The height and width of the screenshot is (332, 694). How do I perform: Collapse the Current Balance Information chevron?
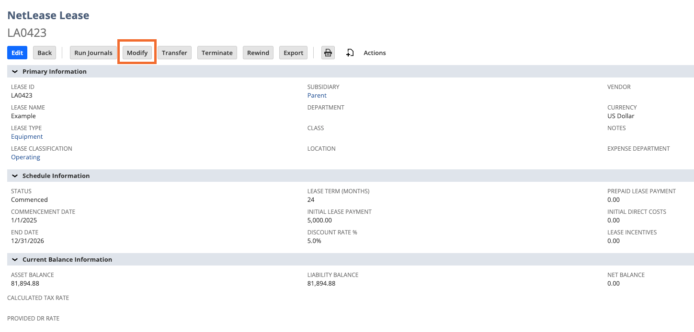14,259
